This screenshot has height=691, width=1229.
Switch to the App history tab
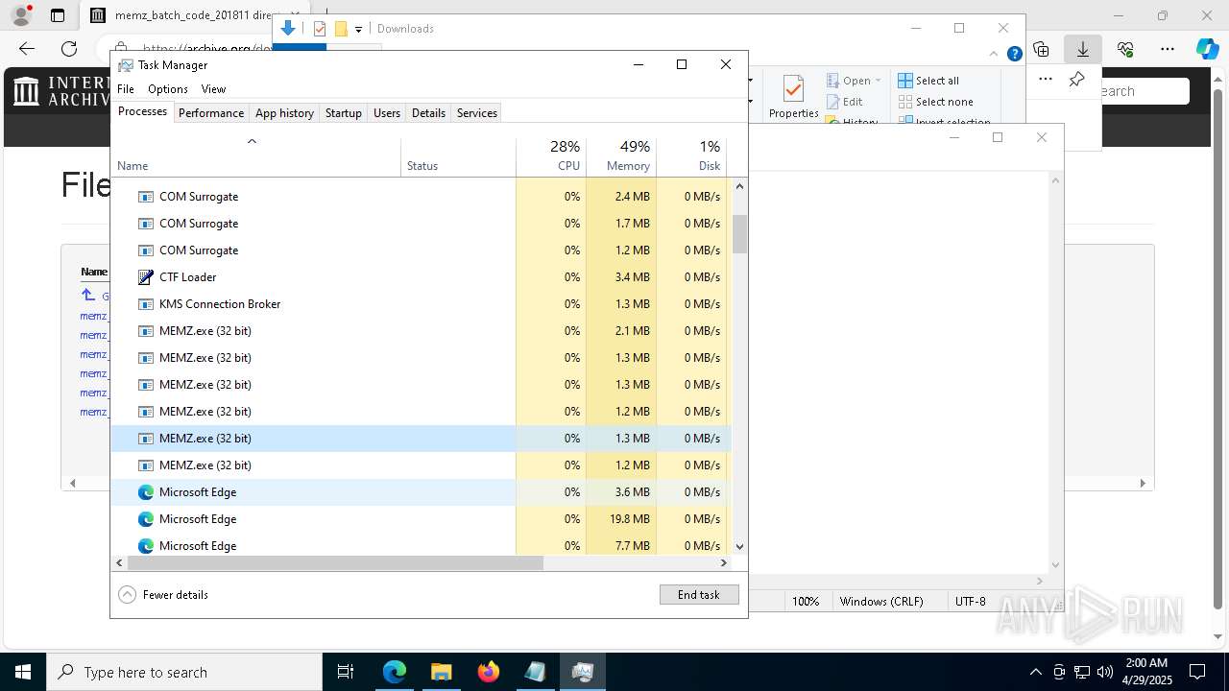point(284,112)
